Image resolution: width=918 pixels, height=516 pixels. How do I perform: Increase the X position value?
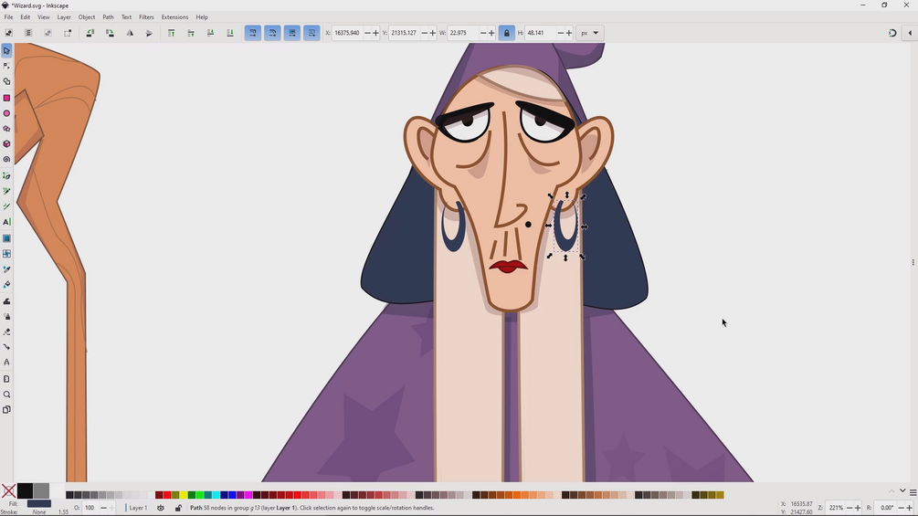click(375, 33)
